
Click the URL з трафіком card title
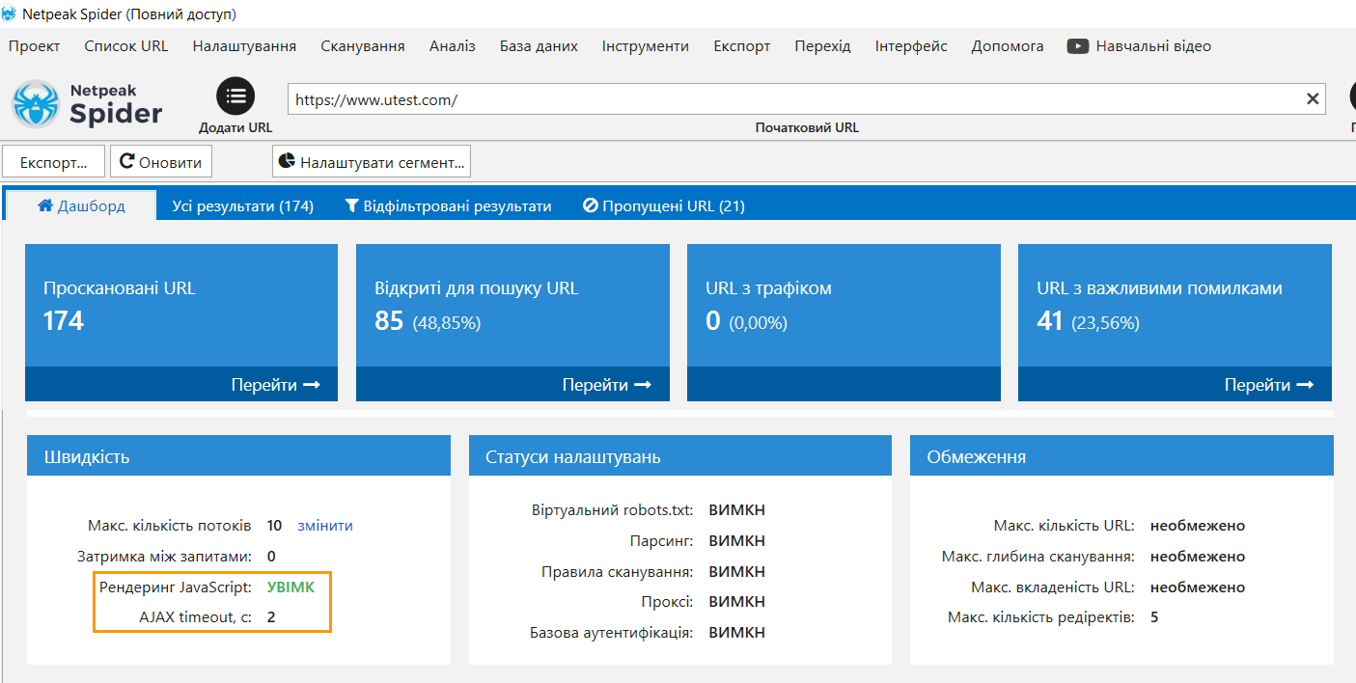point(768,288)
